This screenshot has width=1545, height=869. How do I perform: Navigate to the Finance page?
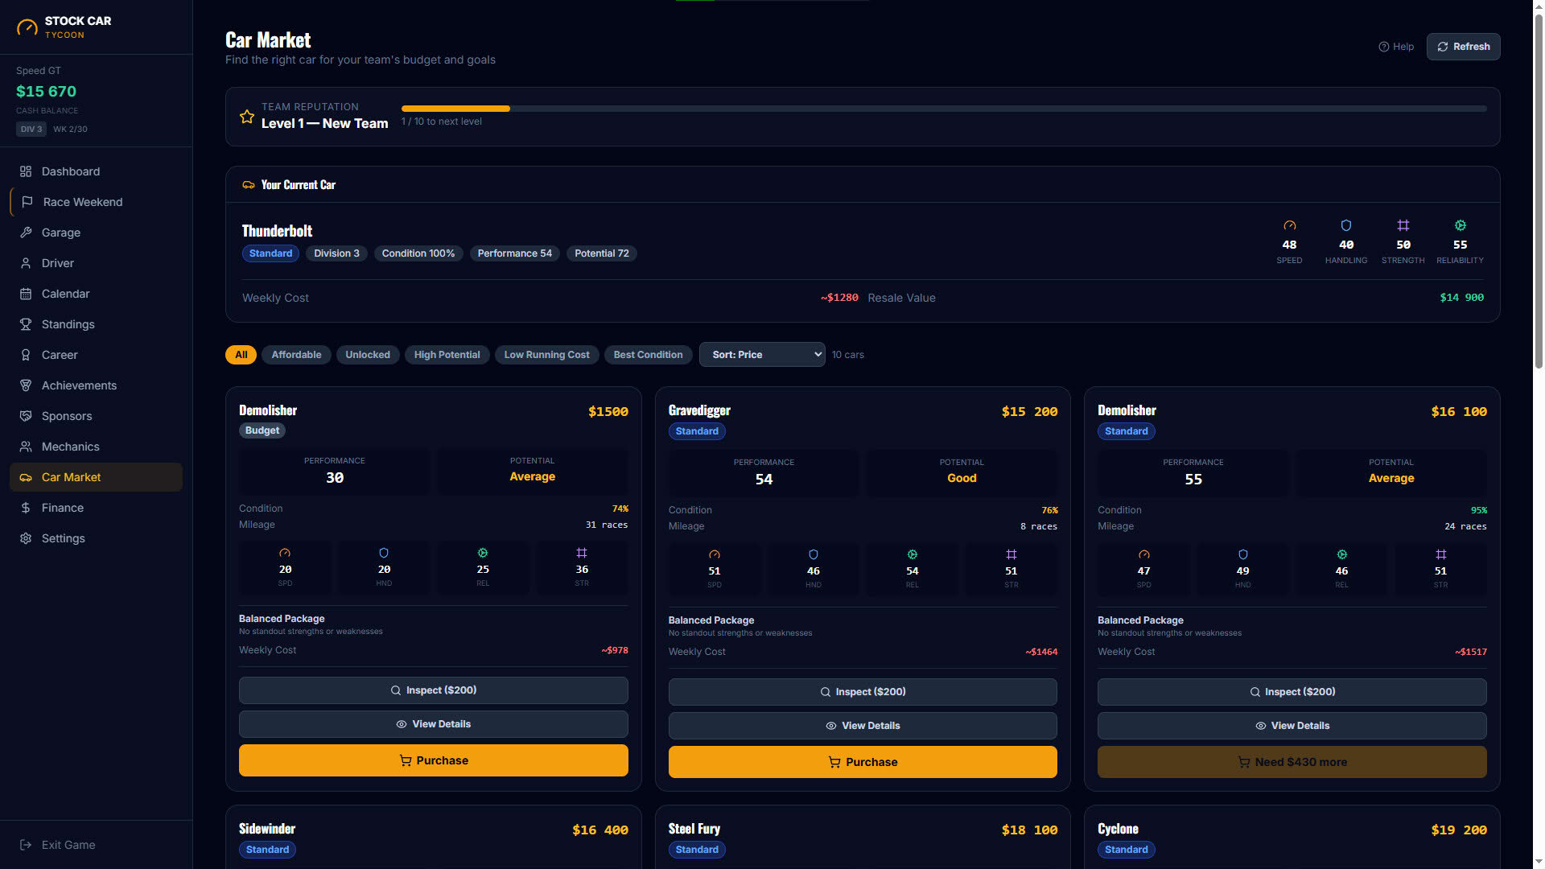[x=96, y=508]
